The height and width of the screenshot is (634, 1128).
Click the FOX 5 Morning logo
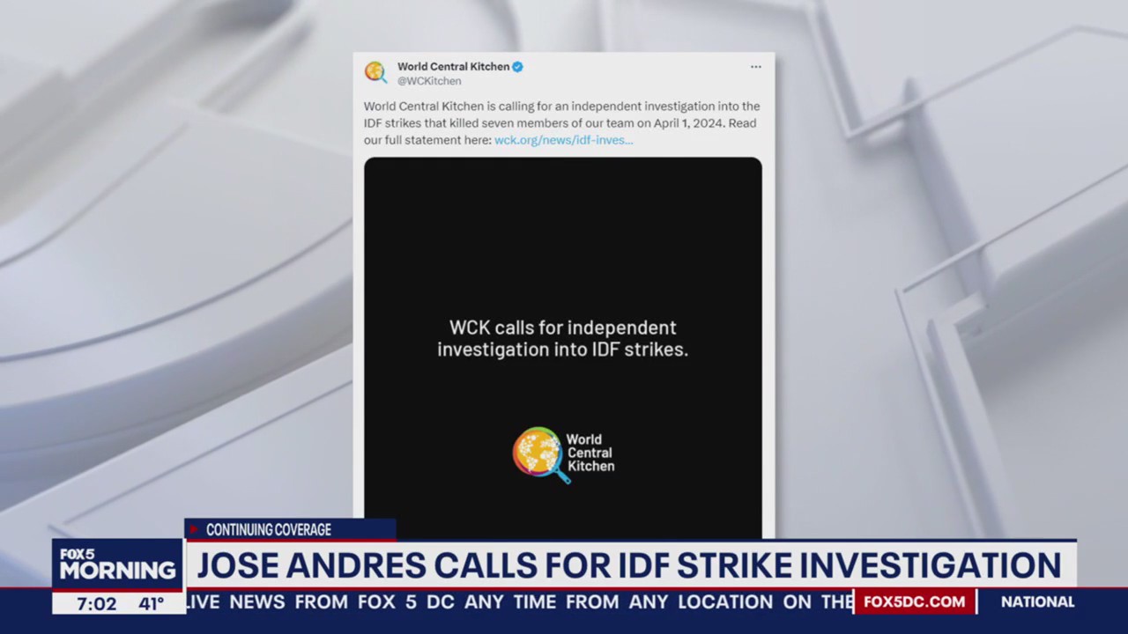[117, 564]
